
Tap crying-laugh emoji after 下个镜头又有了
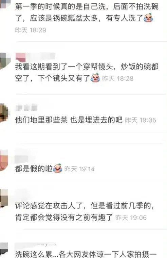coord(95,78)
